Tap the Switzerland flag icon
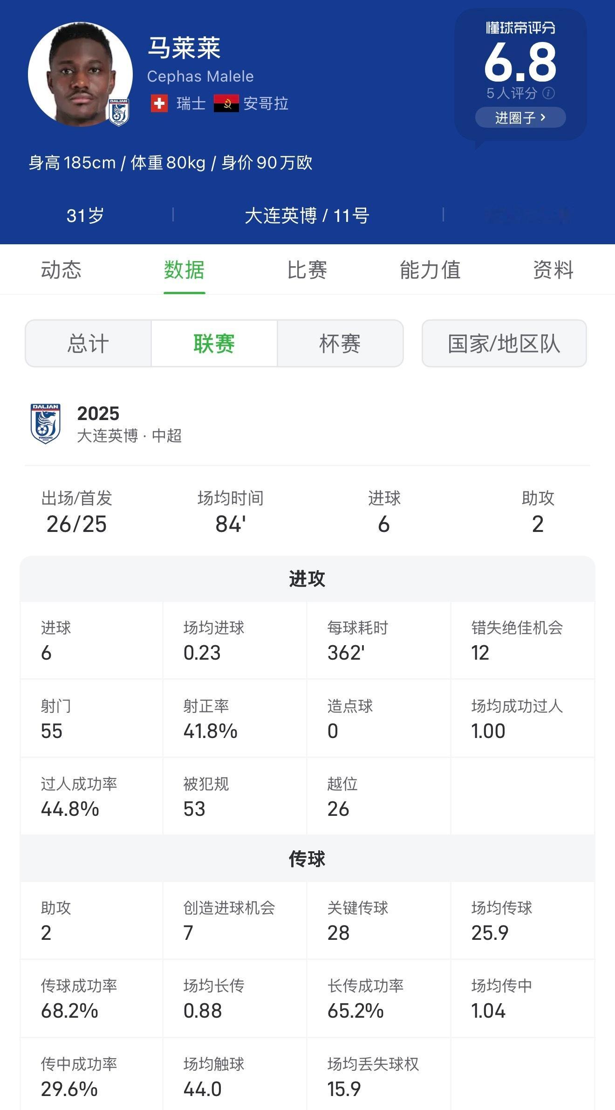Viewport: 615px width, 1110px height. pyautogui.click(x=159, y=103)
